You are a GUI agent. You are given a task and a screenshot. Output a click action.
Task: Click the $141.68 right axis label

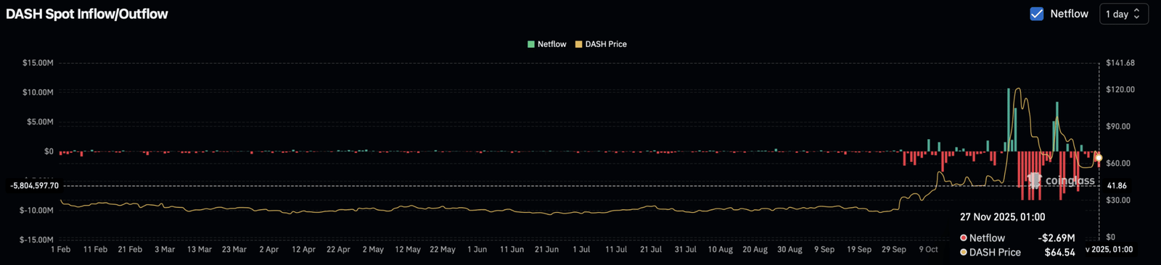(x=1120, y=63)
